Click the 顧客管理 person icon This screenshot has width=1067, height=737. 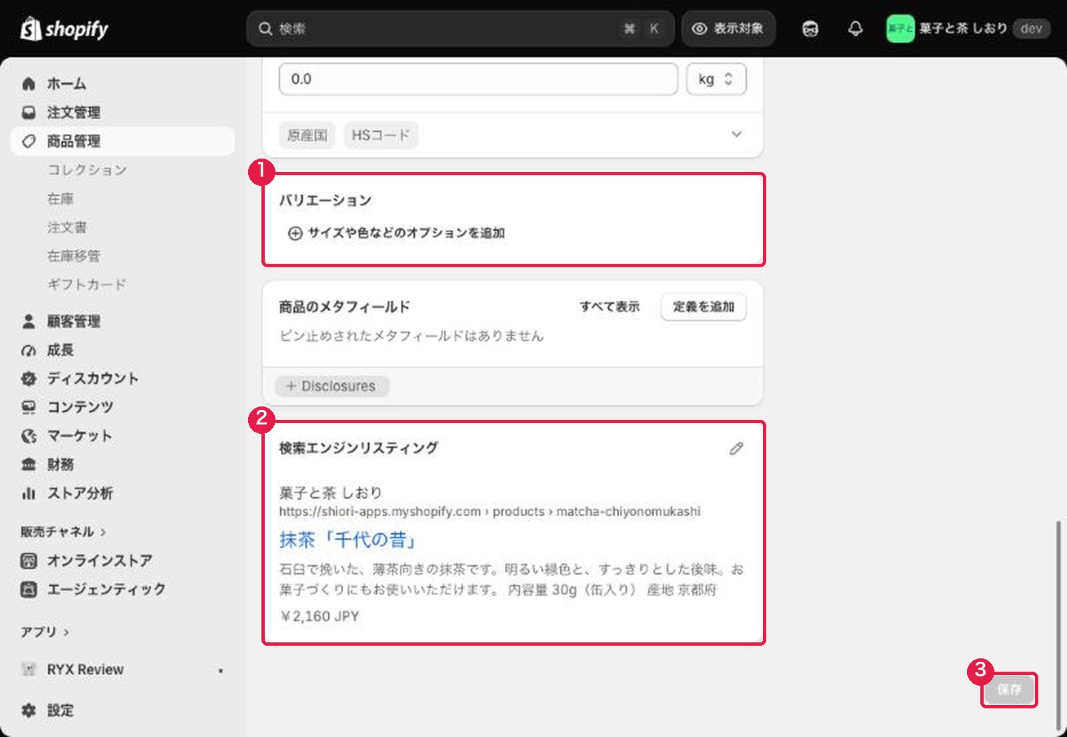pos(29,322)
